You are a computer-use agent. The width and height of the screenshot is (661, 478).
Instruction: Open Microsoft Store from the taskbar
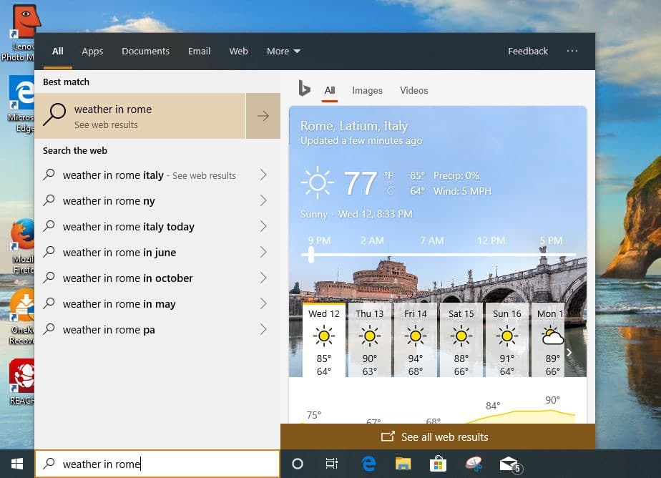click(438, 464)
